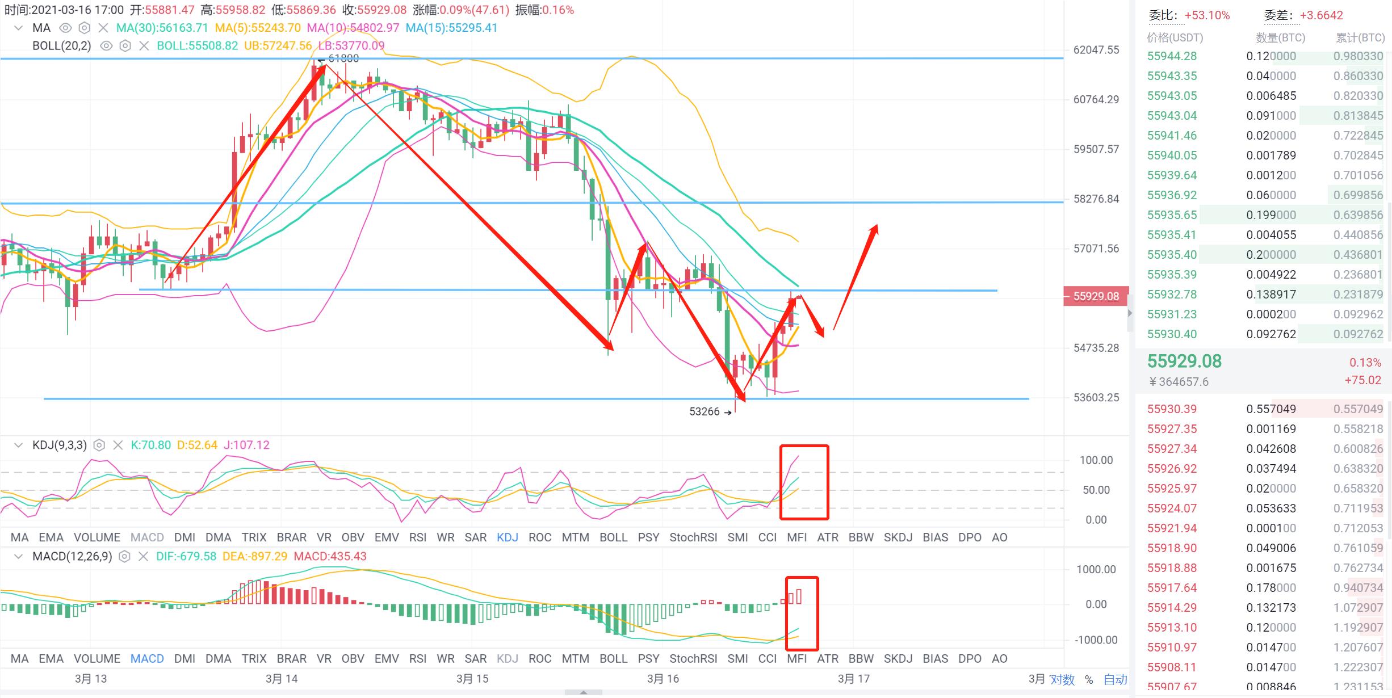Select BIAS tab in MACD panel row
The height and width of the screenshot is (698, 1392).
(936, 659)
